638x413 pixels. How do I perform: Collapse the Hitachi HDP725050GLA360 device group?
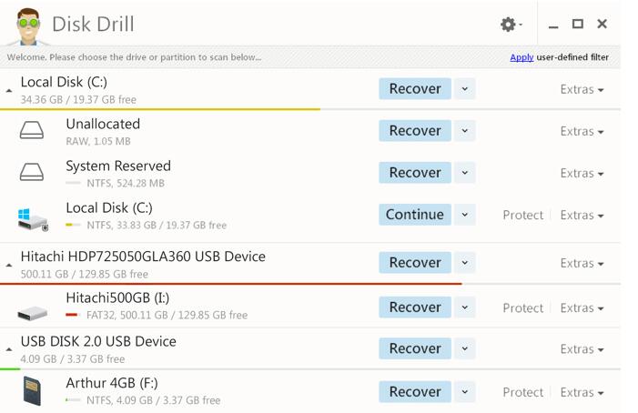(x=9, y=265)
